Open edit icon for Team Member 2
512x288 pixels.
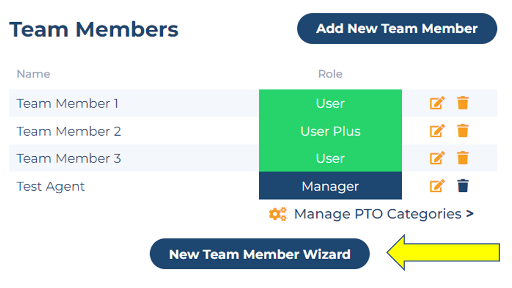437,131
